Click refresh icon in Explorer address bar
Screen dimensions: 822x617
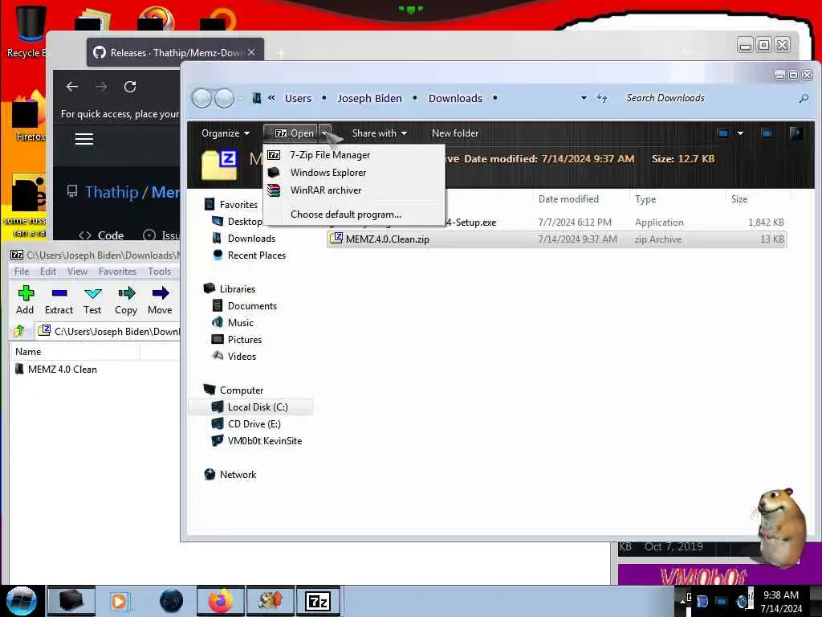tap(602, 98)
